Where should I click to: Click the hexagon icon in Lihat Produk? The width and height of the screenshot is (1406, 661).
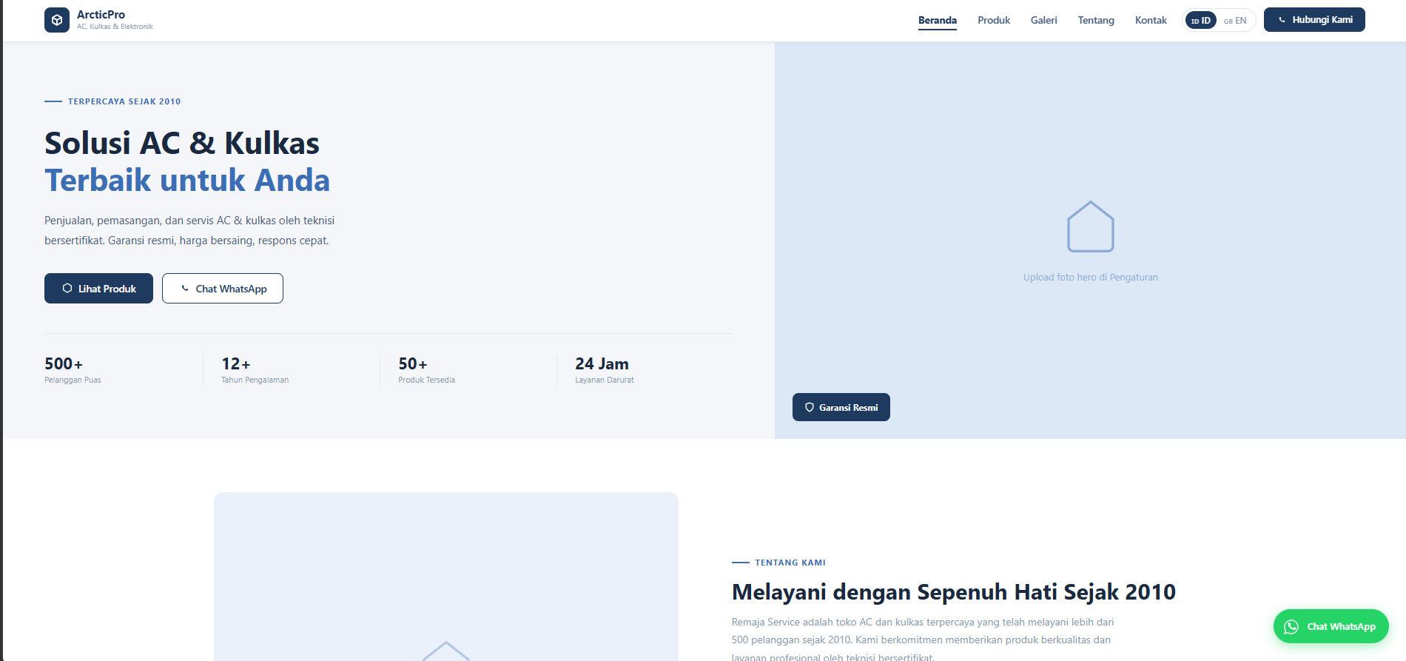pyautogui.click(x=67, y=289)
